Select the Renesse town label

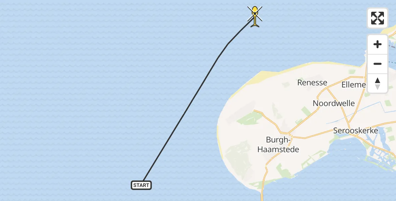pos(312,82)
